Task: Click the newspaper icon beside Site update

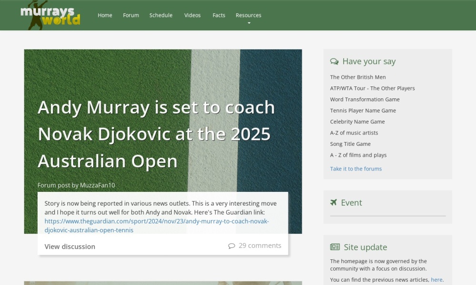Action: point(335,247)
